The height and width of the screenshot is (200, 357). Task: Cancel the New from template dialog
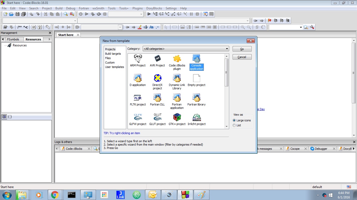pyautogui.click(x=241, y=57)
